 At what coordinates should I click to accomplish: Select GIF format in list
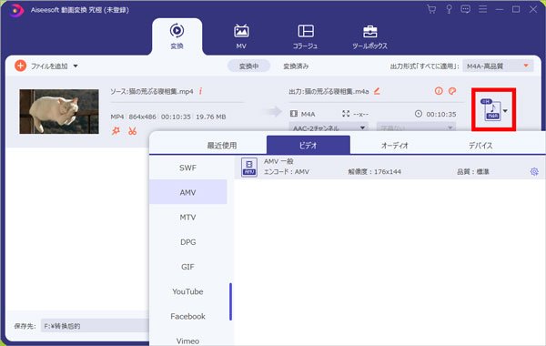tap(188, 267)
